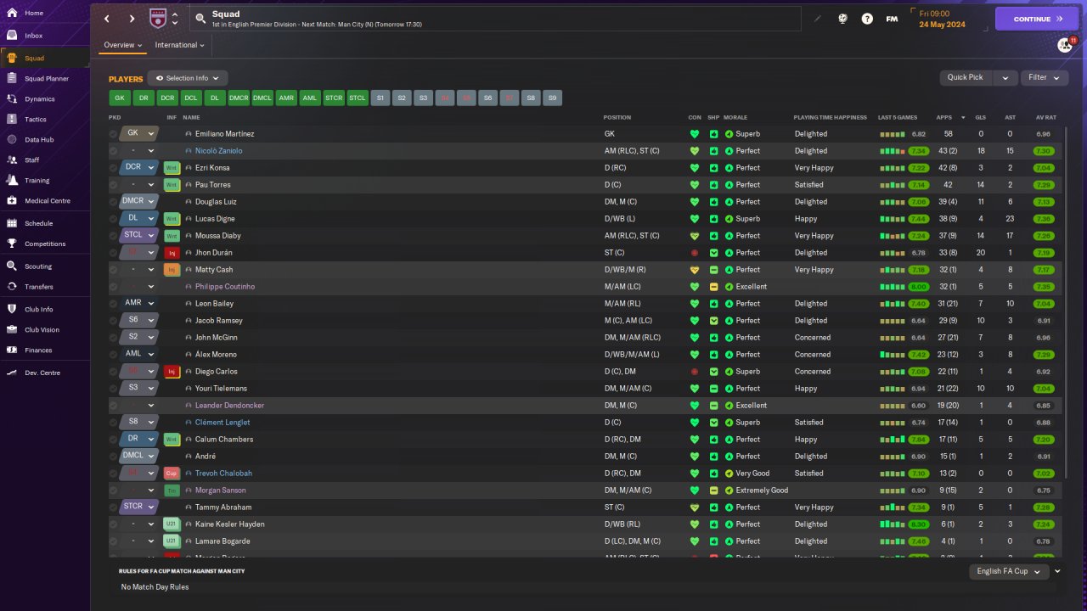Click the Quick Pick button
1087x611 pixels.
(966, 77)
